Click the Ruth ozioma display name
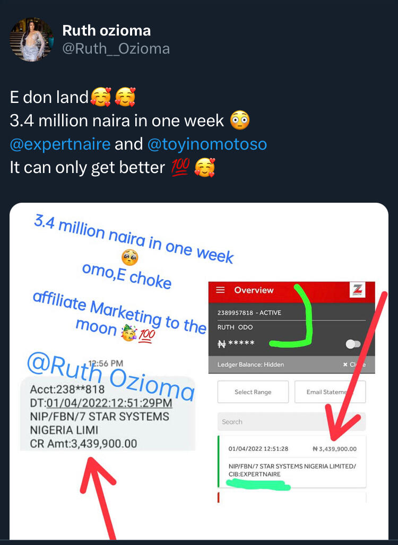Viewport: 398px width, 545px height. tap(107, 31)
